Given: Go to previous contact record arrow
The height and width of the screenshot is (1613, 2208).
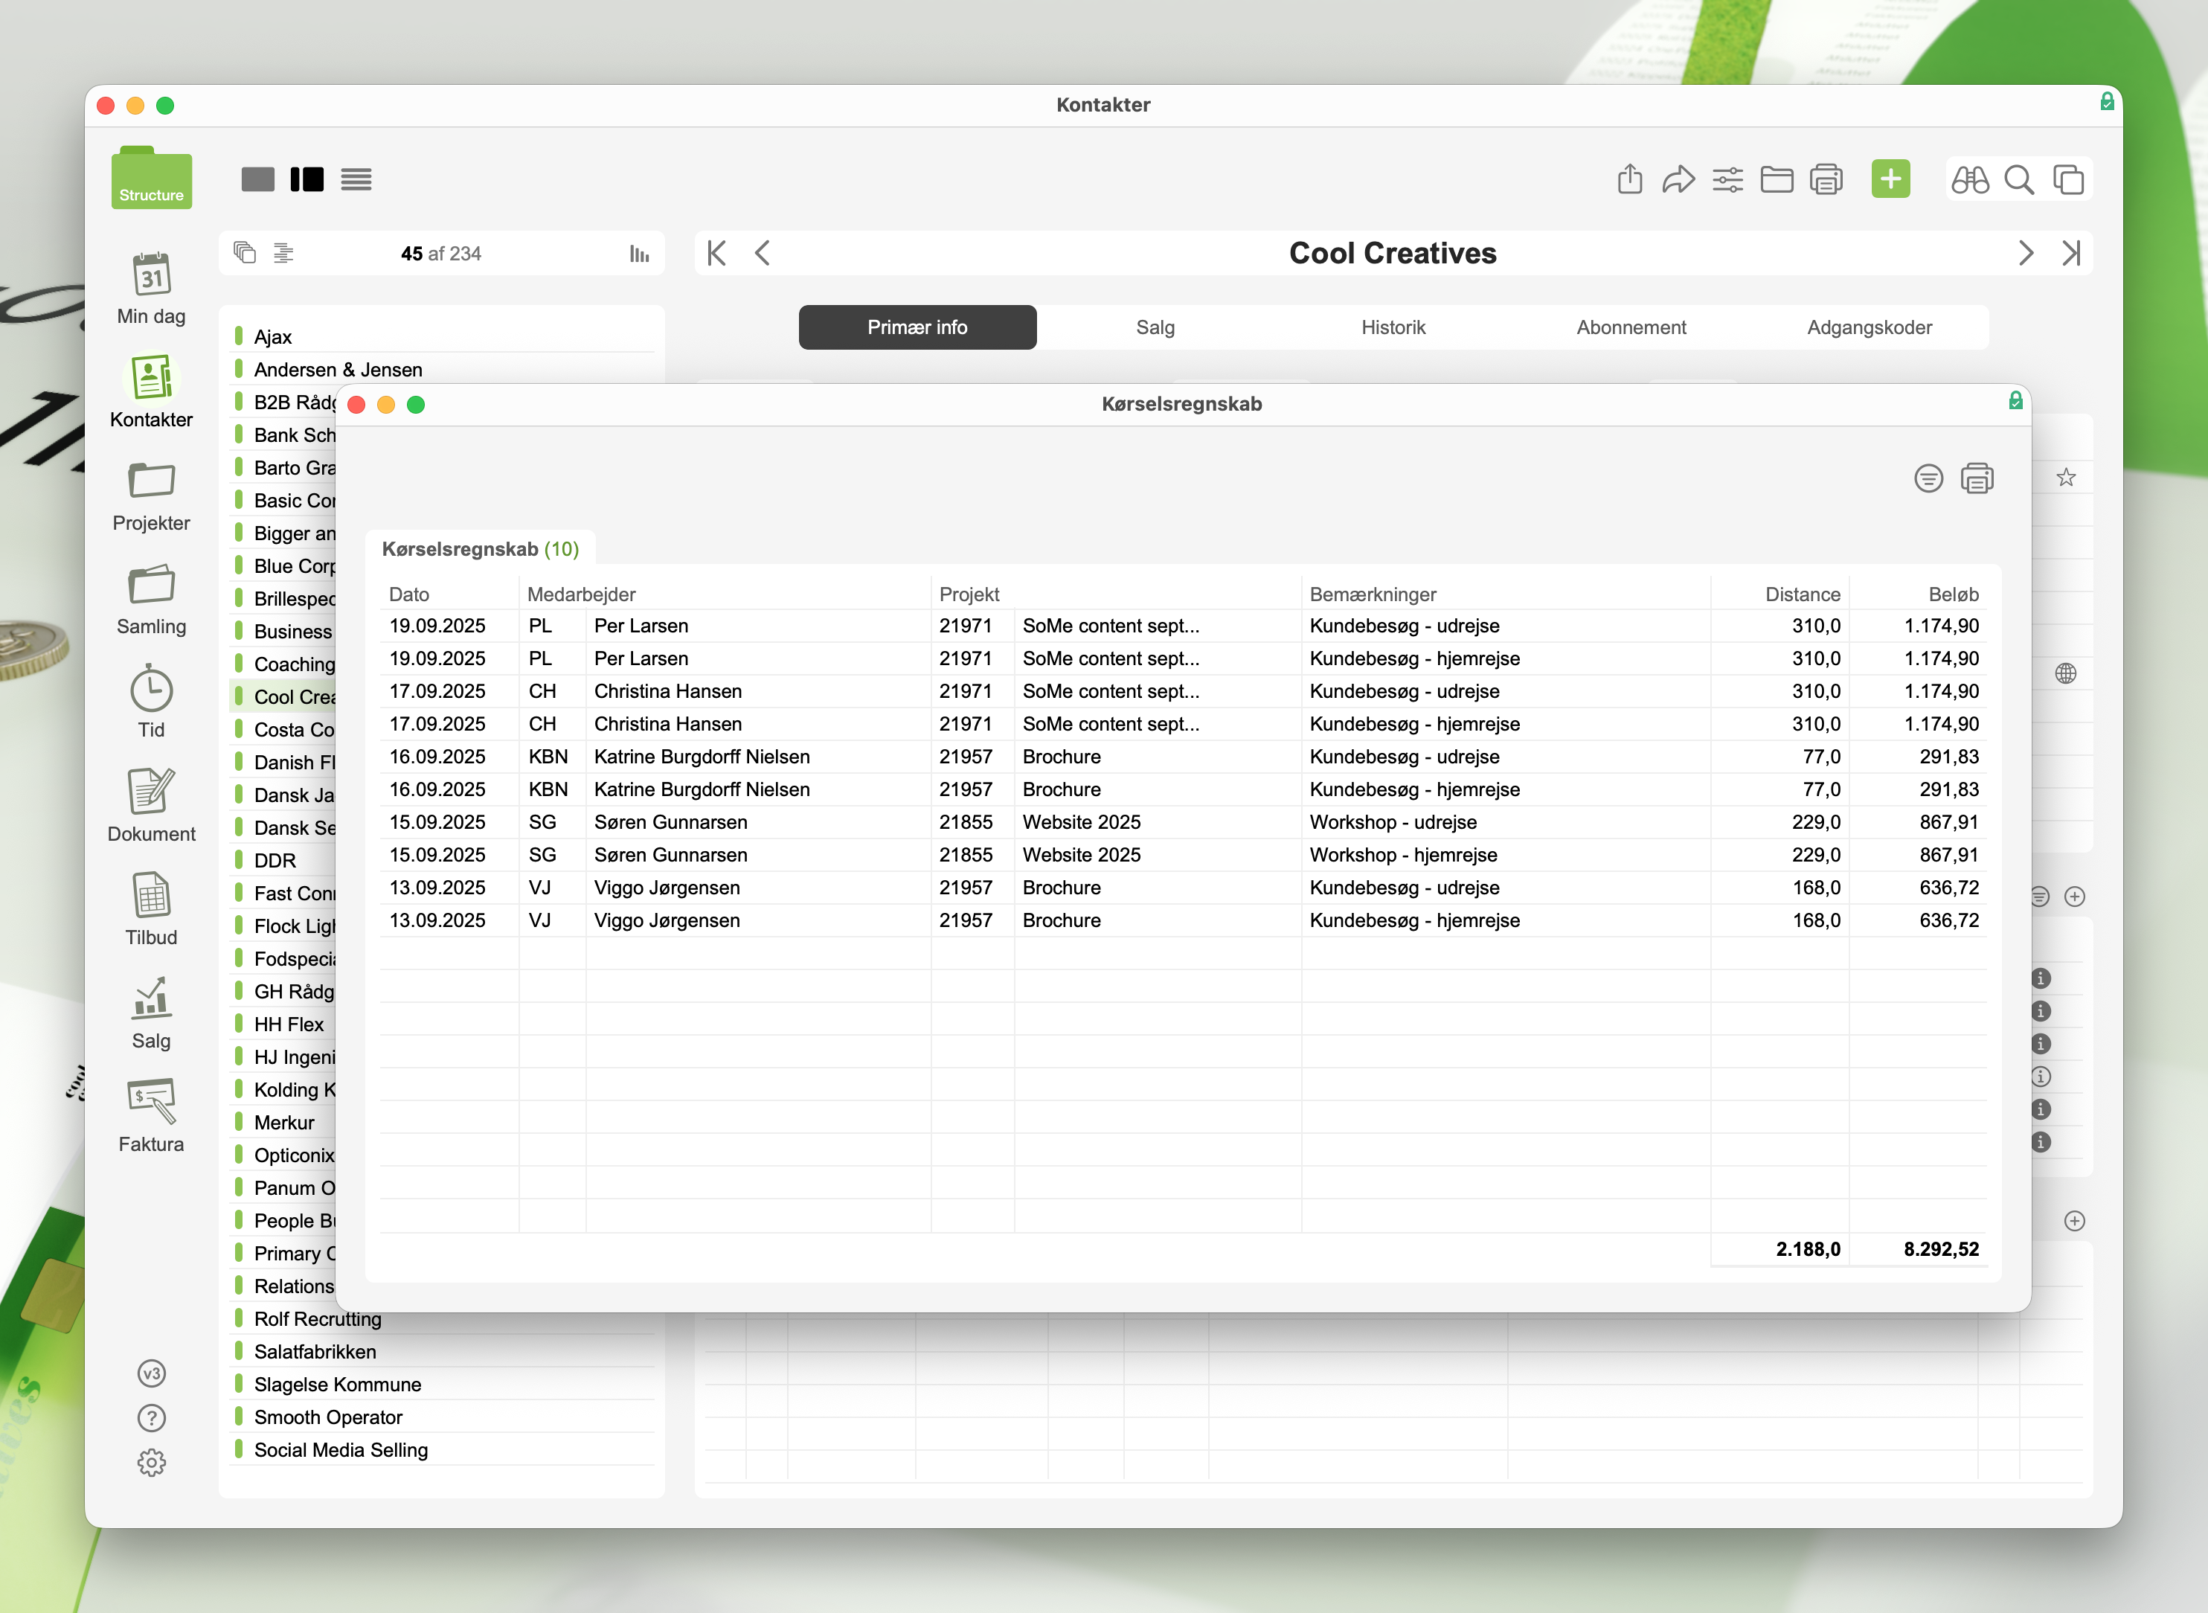Looking at the screenshot, I should pos(763,254).
